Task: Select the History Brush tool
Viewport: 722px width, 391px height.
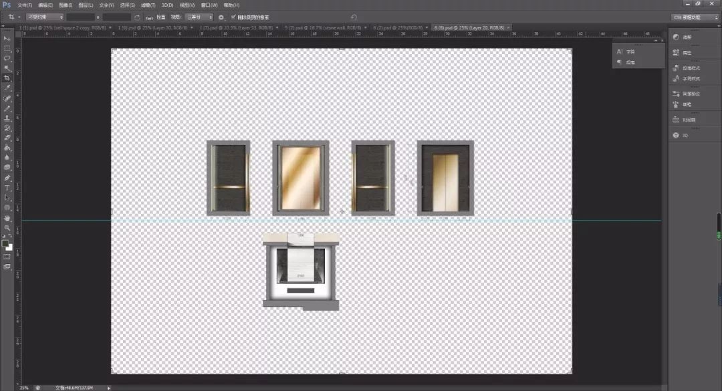Action: coord(7,128)
